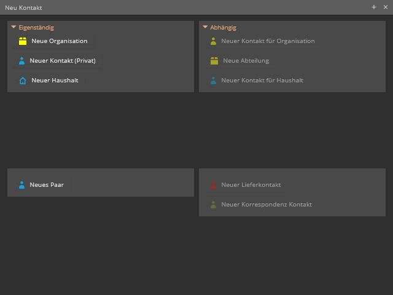Screen dimensions: 393x295
Task: Collapse the Eigenständig section arrow
Action: point(14,27)
